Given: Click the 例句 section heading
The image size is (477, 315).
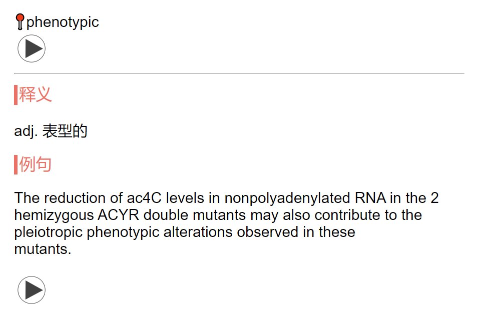Looking at the screenshot, I should [36, 164].
